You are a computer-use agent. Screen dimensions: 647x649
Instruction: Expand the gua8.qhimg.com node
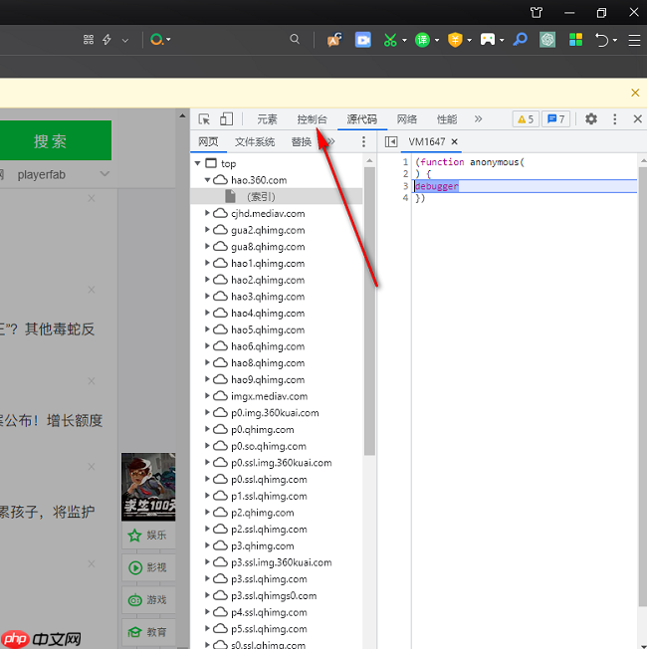[207, 246]
